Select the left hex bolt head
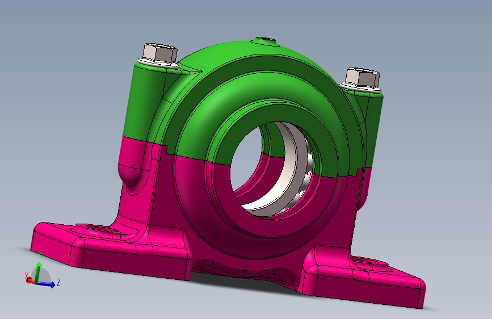Image resolution: width=492 pixels, height=319 pixels. [x=159, y=53]
